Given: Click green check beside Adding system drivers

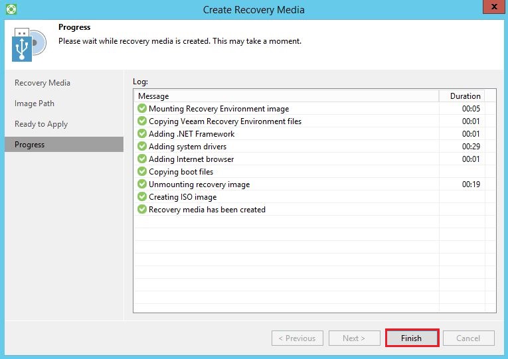Looking at the screenshot, I should (141, 147).
